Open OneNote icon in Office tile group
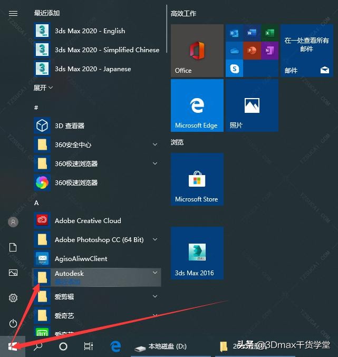Screen dimensions: 338x357 click(x=269, y=51)
